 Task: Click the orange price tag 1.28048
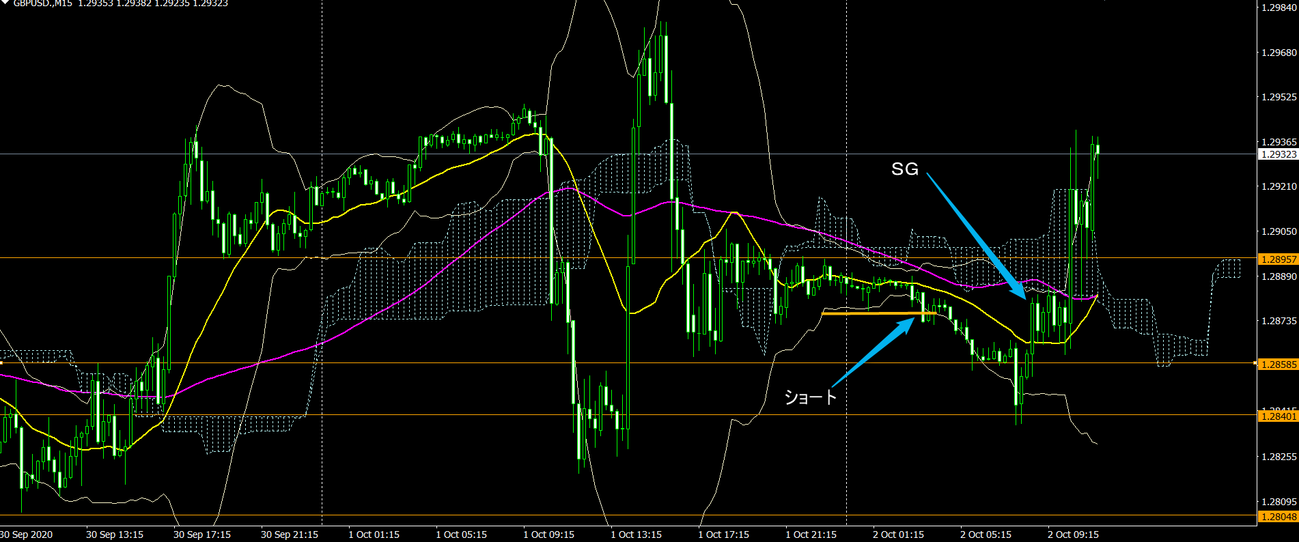point(1278,517)
